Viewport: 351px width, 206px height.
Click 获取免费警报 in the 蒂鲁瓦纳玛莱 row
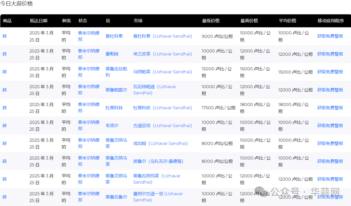point(330,179)
